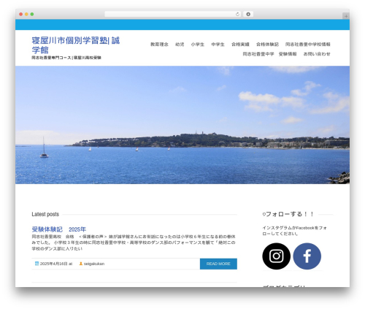Viewport: 365px width, 309px height.
Task: Click the browser address bar
Action: click(173, 15)
